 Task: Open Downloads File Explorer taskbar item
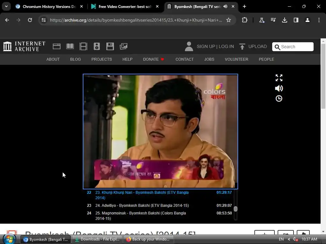(x=97, y=239)
